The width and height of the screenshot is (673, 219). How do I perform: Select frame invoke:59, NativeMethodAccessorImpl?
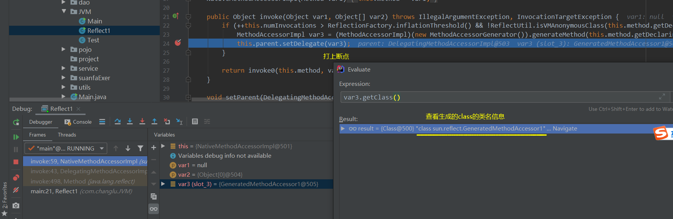[85, 162]
